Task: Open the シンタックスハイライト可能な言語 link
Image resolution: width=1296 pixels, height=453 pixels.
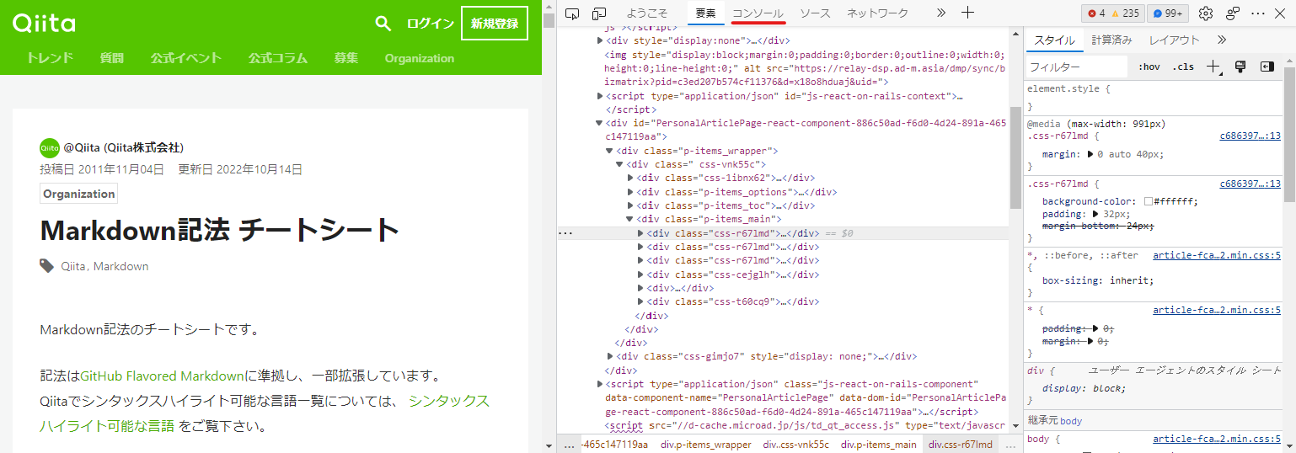Action: pos(265,413)
